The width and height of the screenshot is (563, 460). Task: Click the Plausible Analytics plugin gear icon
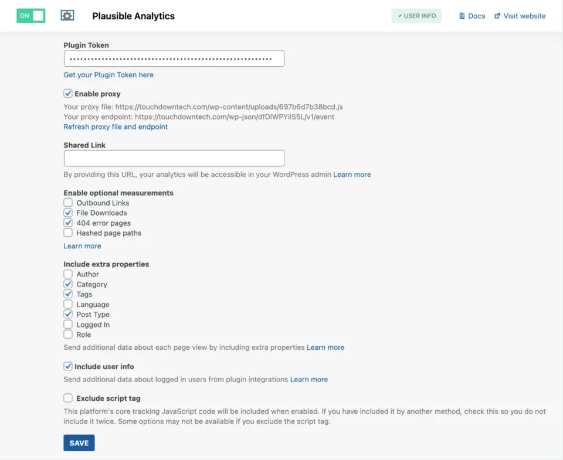point(67,16)
